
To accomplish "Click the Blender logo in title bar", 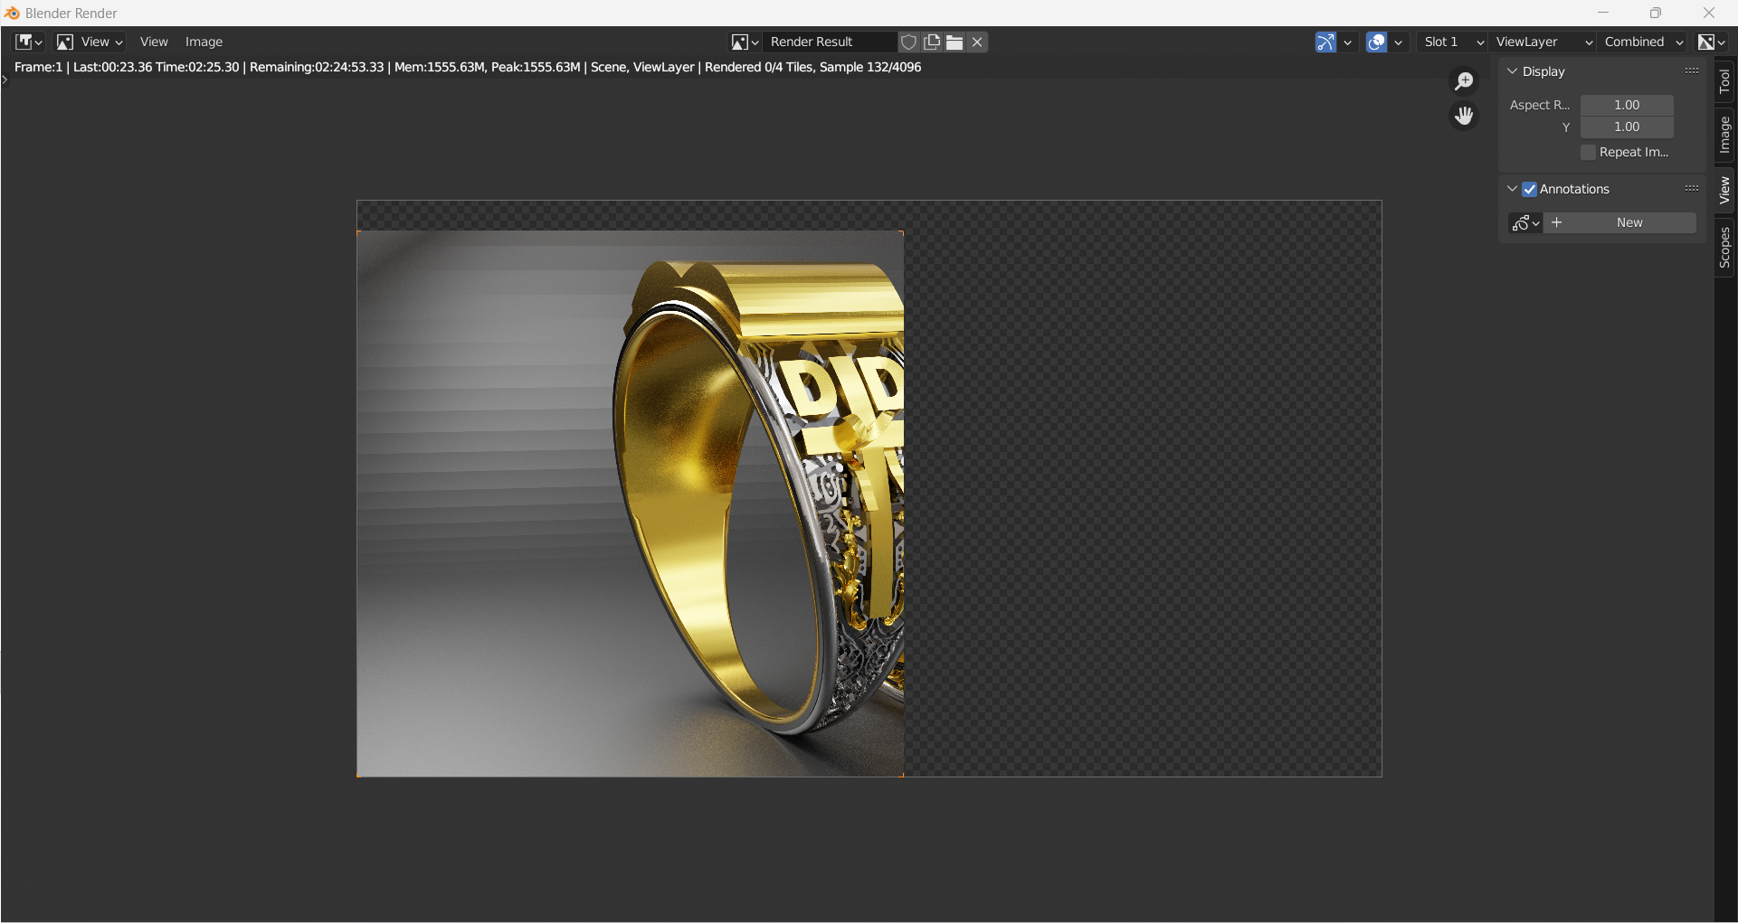I will [12, 13].
